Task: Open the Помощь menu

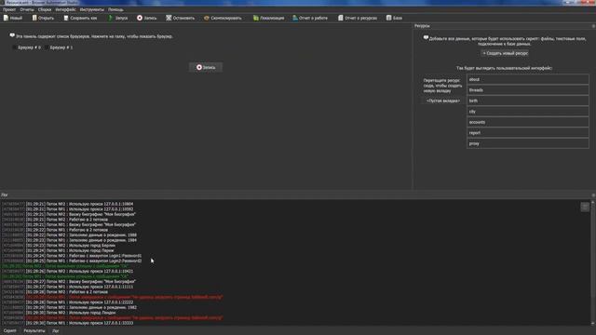Action: [115, 9]
